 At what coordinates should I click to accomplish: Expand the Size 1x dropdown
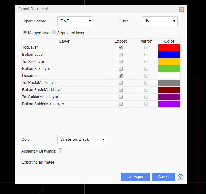(160, 21)
